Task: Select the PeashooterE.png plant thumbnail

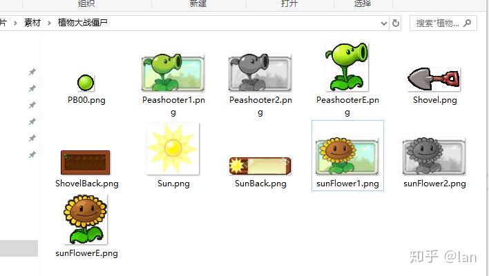Action: [347, 67]
